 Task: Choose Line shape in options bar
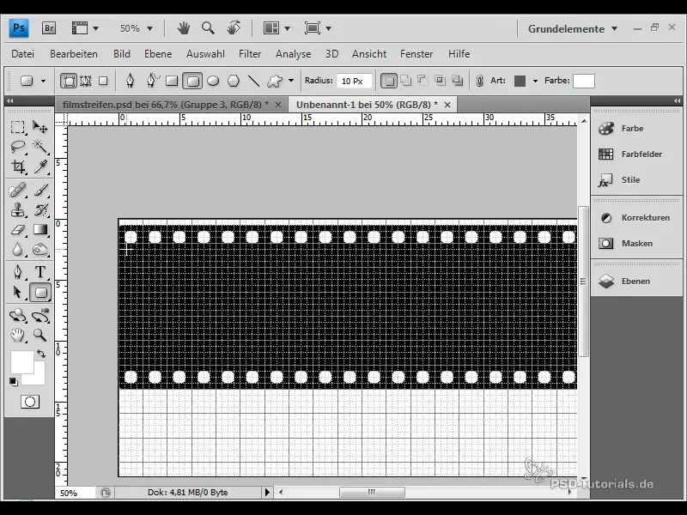coord(253,81)
